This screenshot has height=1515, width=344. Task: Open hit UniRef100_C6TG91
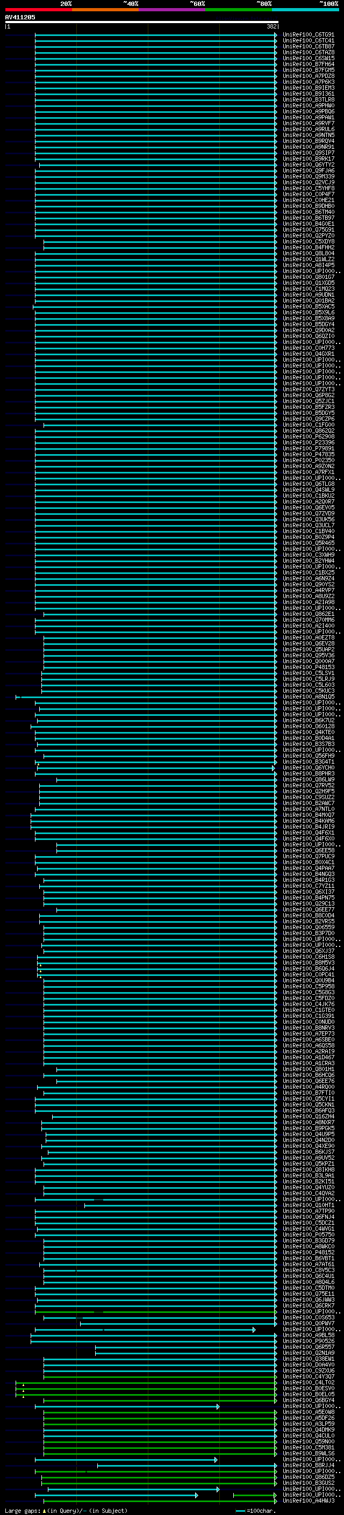coord(308,35)
